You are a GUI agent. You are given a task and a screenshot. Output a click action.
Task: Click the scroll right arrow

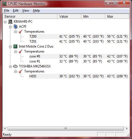click(x=127, y=128)
